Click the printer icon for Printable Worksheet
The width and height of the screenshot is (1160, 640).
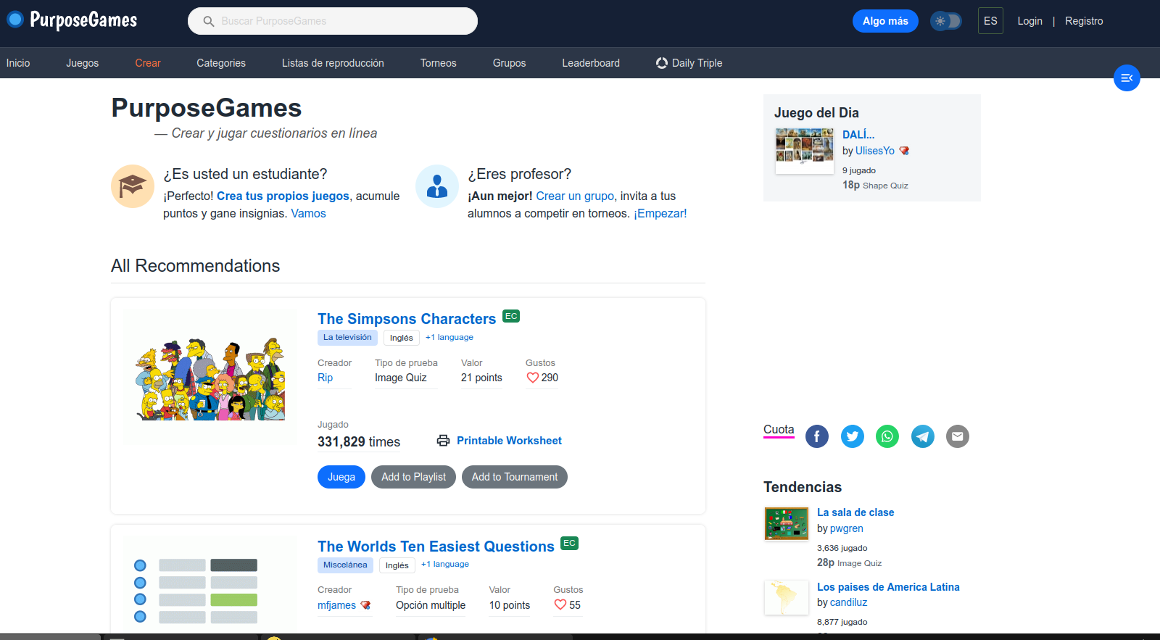443,441
